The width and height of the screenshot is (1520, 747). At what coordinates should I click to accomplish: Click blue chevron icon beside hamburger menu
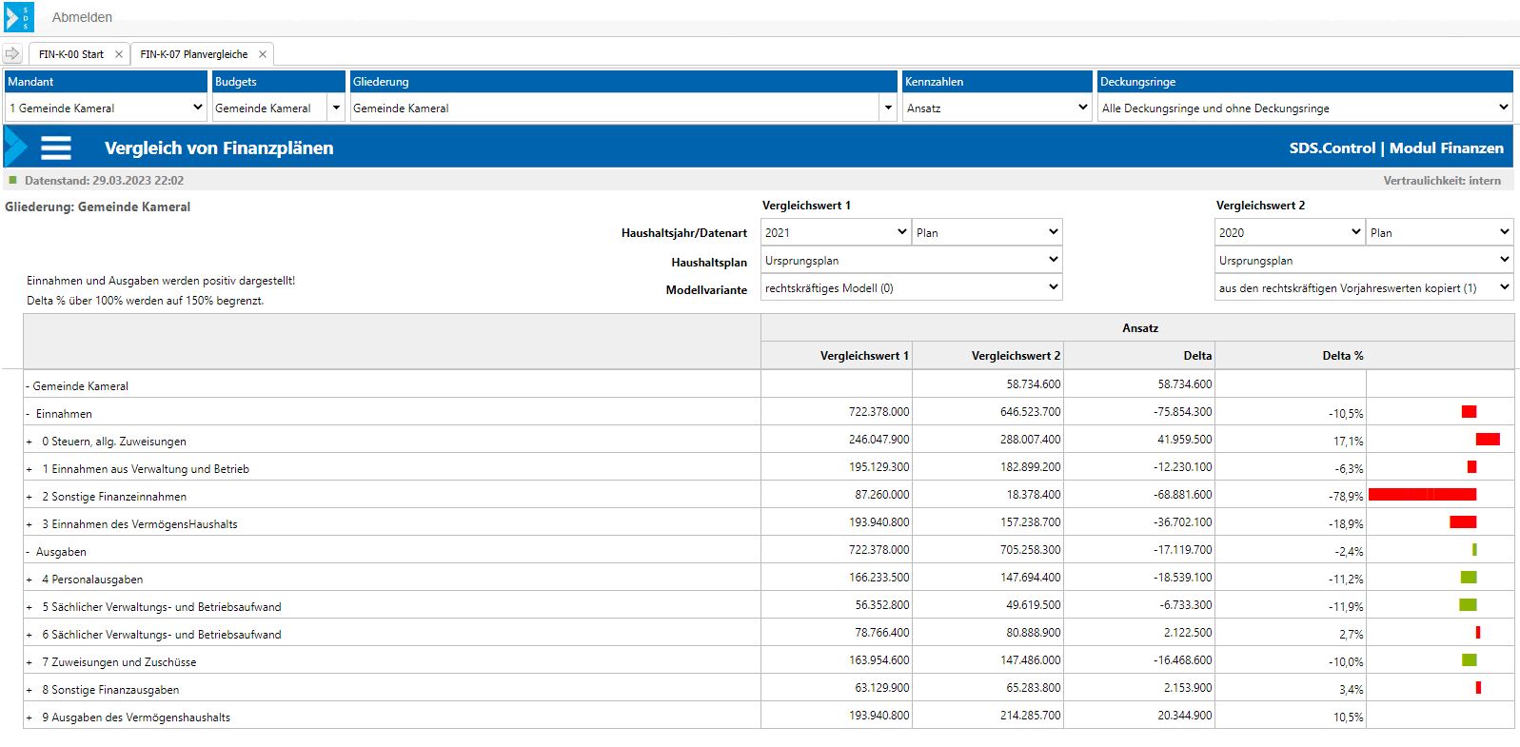[x=16, y=147]
